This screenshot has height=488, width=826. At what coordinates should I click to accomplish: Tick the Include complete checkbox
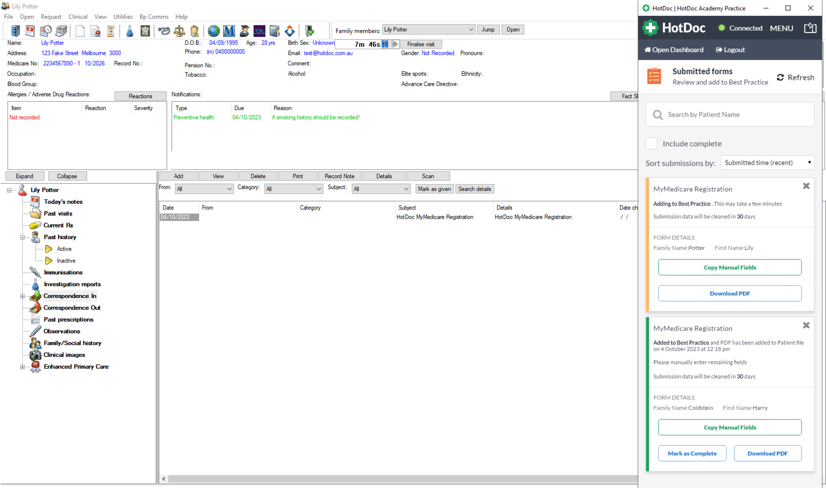pos(652,143)
